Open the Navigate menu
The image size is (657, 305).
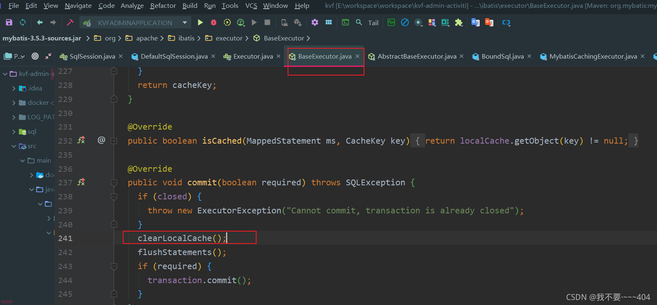coord(78,6)
